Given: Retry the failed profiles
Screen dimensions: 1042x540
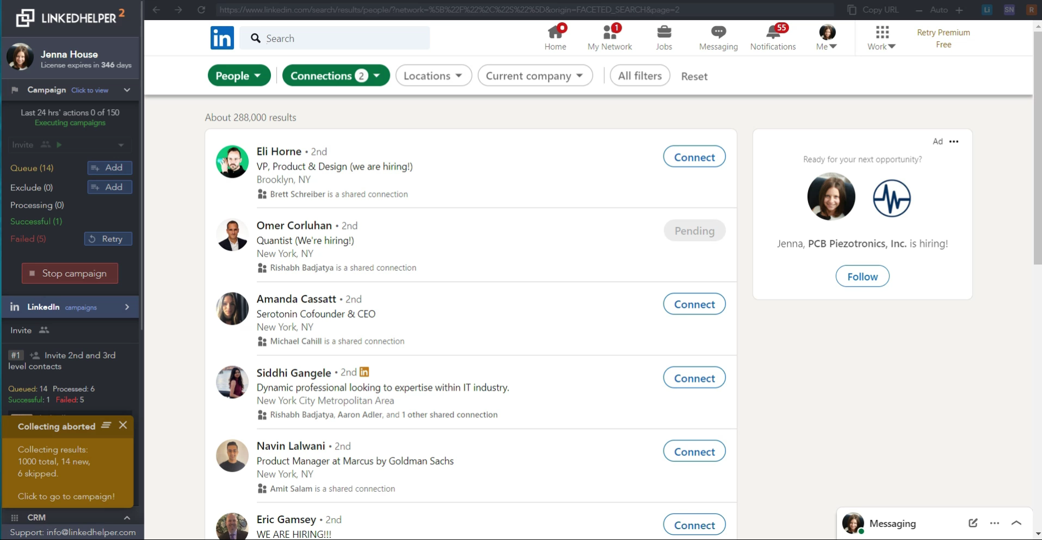Looking at the screenshot, I should [108, 239].
